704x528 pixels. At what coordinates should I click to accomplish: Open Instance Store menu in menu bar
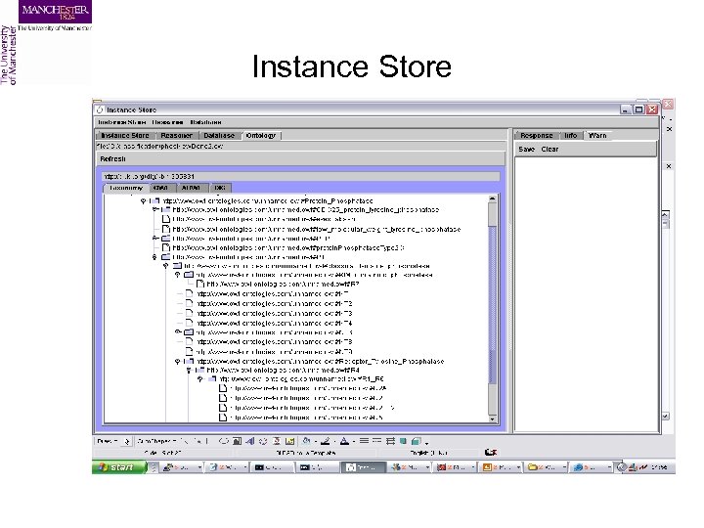[121, 122]
